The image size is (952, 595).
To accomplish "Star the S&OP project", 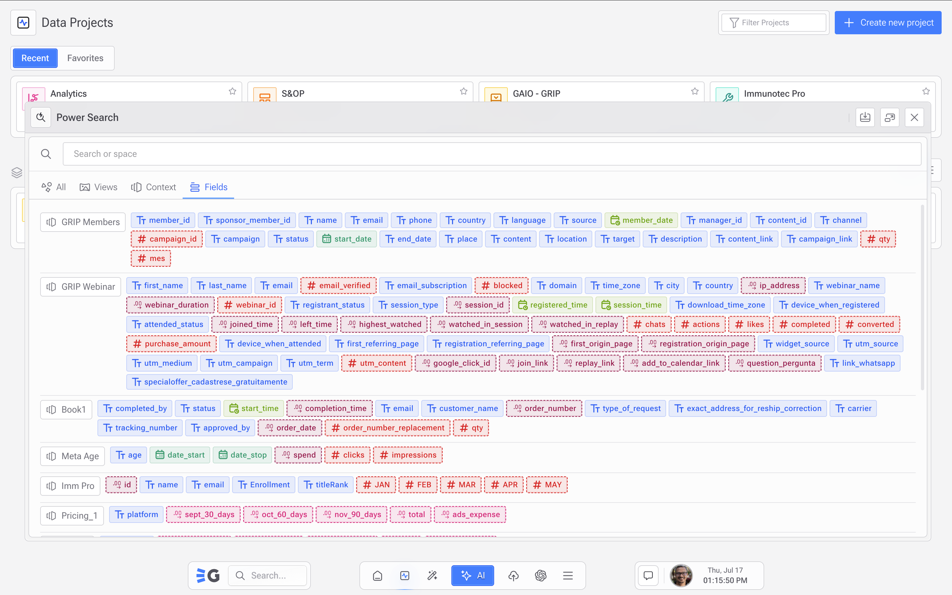I will pyautogui.click(x=463, y=91).
